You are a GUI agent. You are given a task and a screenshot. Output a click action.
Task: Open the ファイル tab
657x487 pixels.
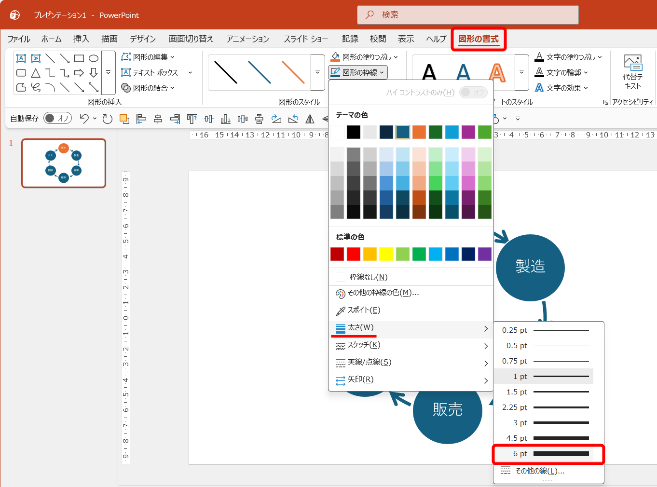coord(19,39)
